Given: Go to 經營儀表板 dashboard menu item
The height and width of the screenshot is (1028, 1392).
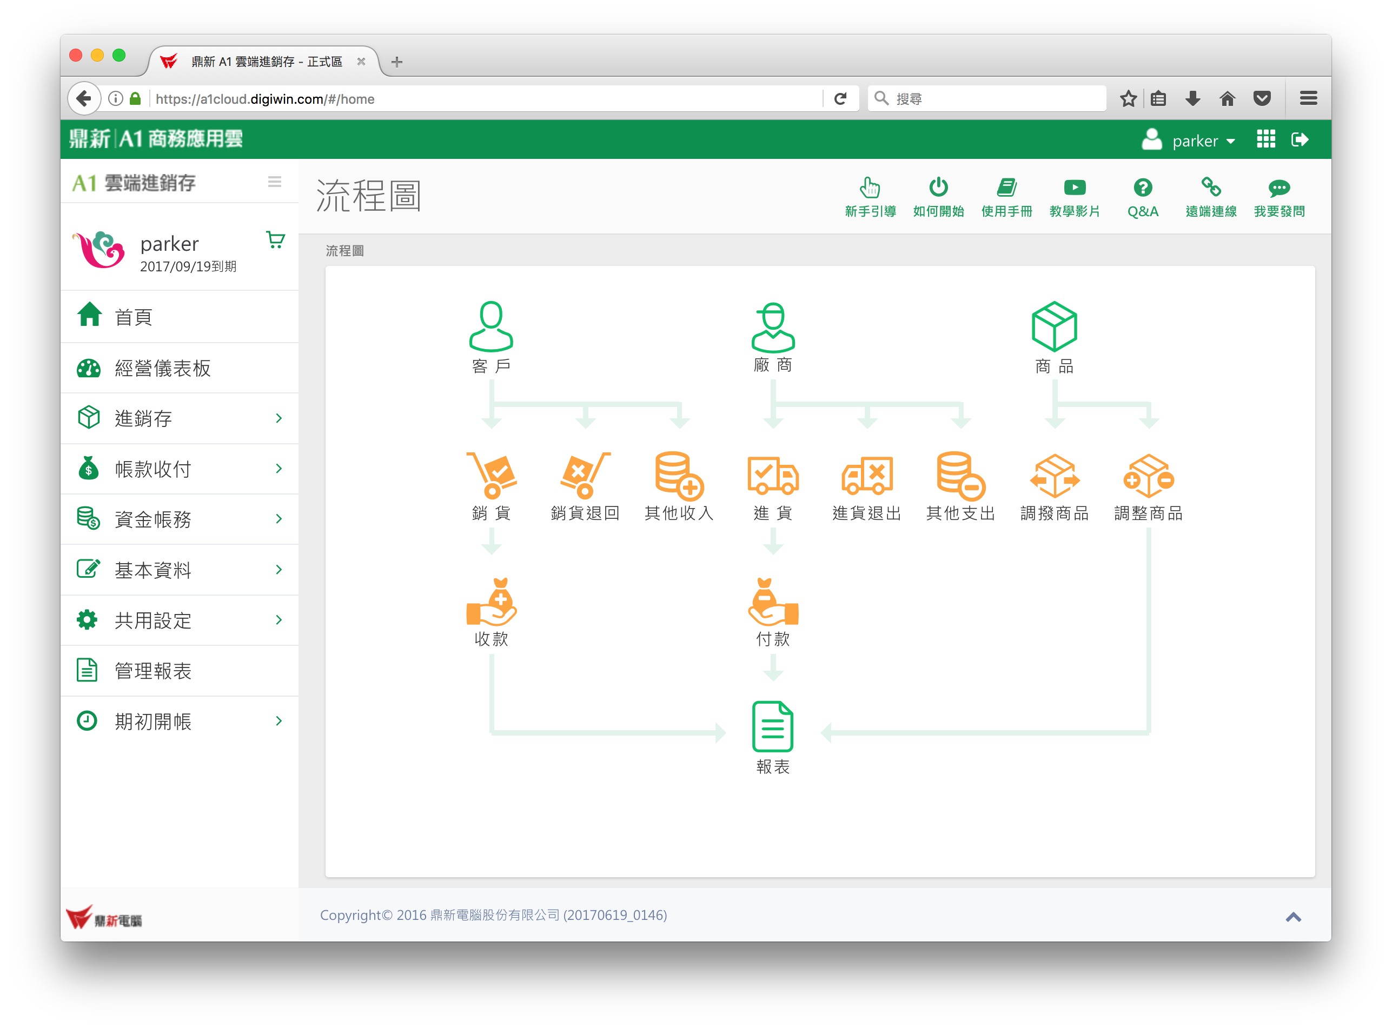Looking at the screenshot, I should 163,369.
